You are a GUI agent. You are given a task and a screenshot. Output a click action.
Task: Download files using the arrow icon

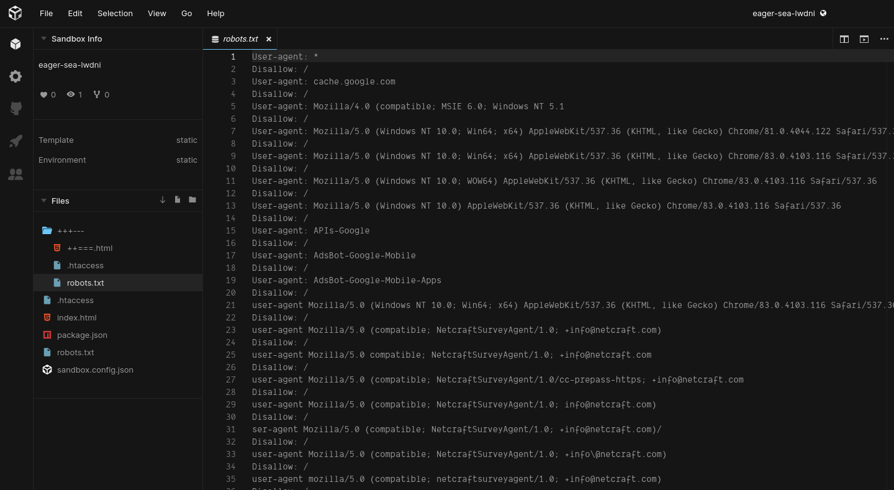tap(163, 200)
